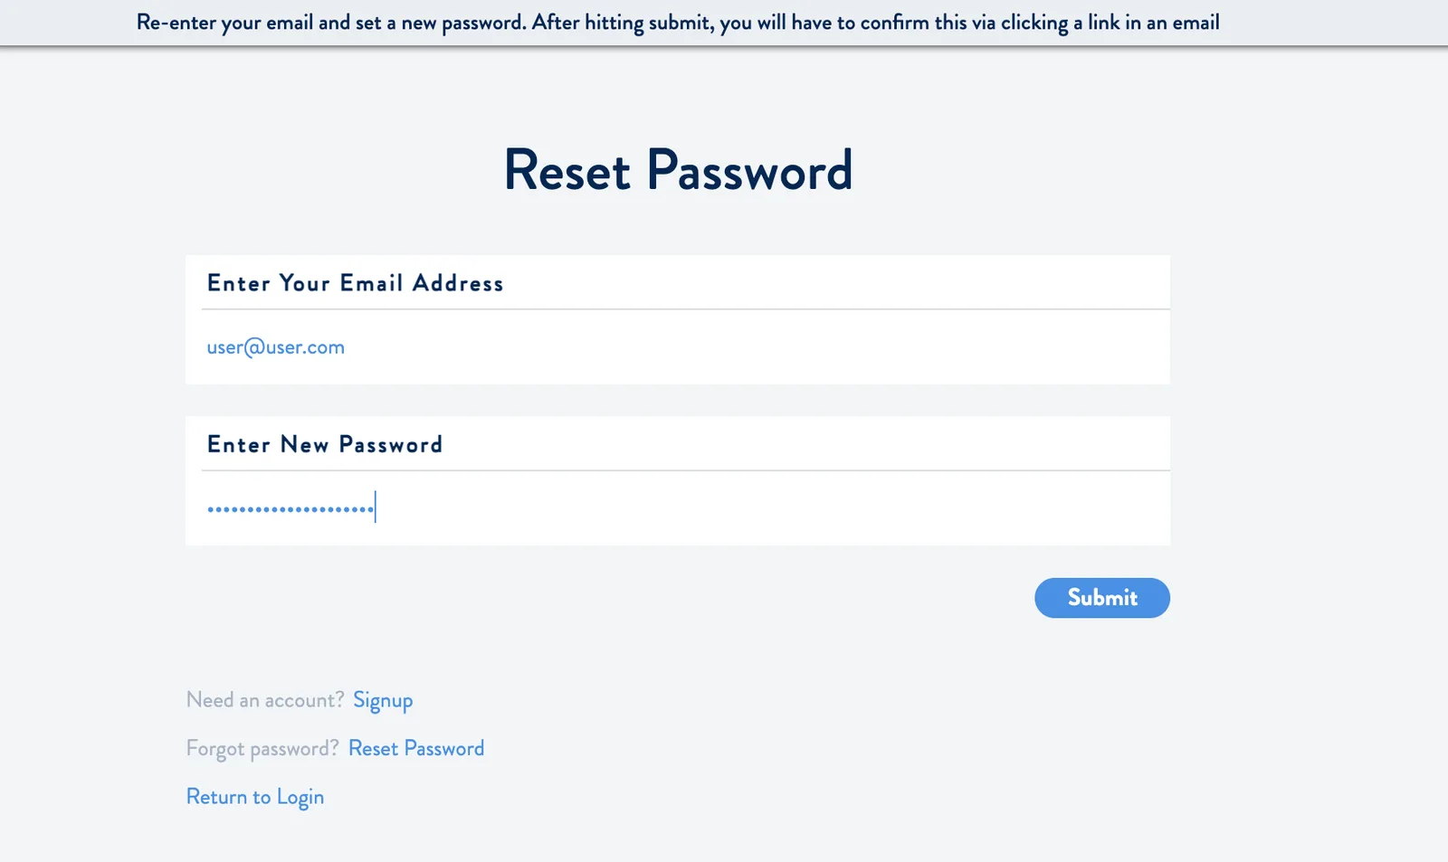Follow the Reset Password link near Forgot password
This screenshot has width=1448, height=862.
416,749
